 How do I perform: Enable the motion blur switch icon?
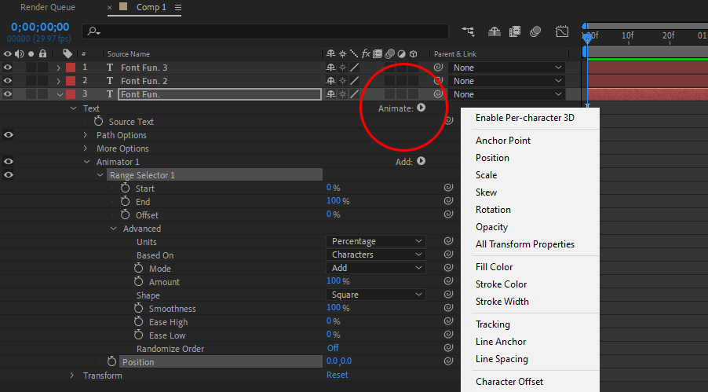click(x=535, y=31)
